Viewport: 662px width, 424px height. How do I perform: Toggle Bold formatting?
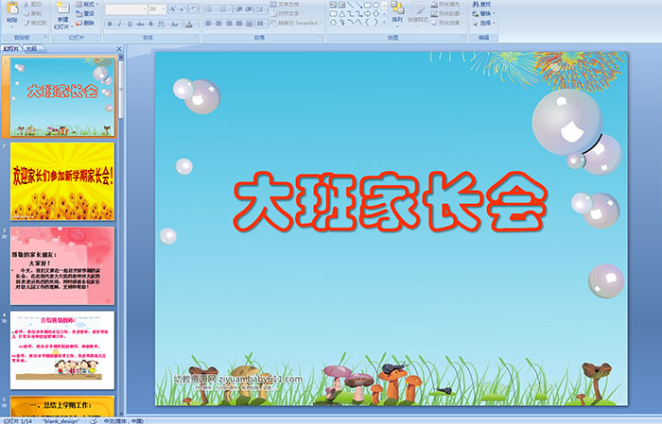click(x=110, y=24)
